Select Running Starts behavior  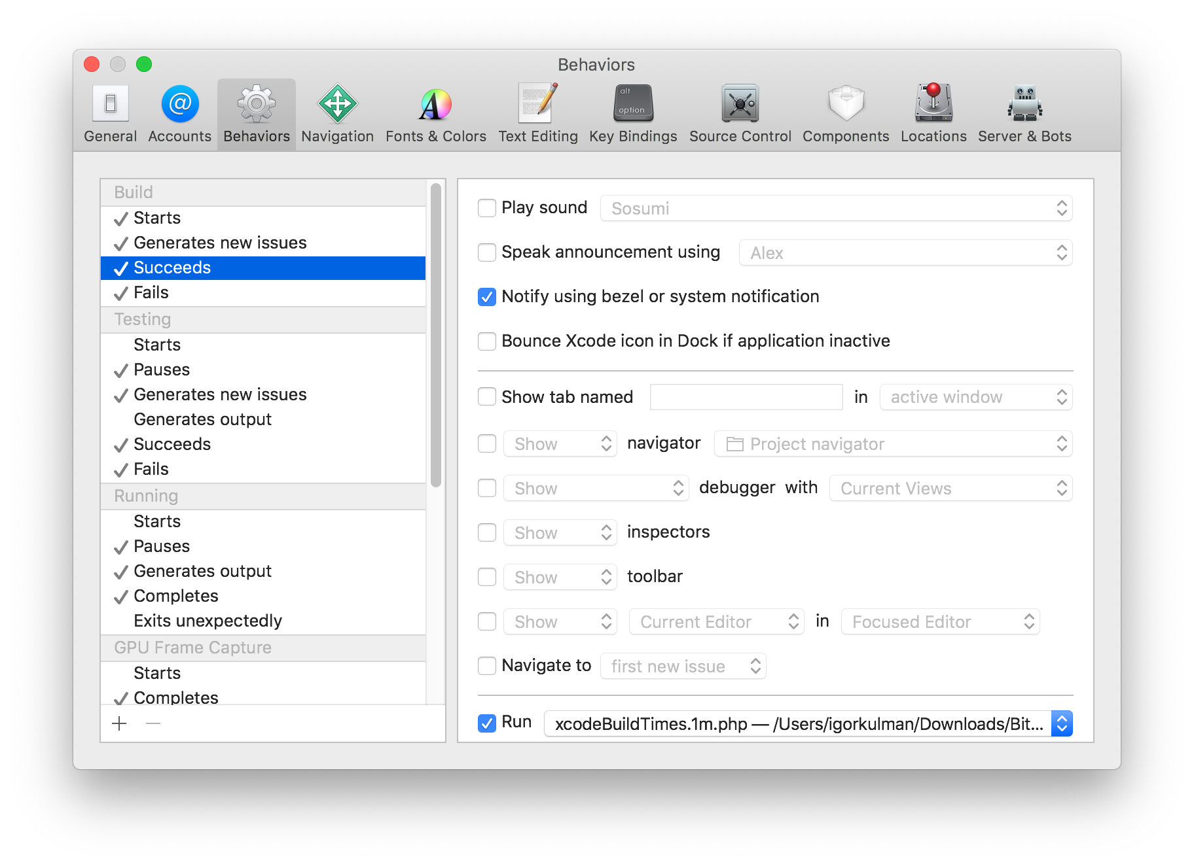pos(263,522)
